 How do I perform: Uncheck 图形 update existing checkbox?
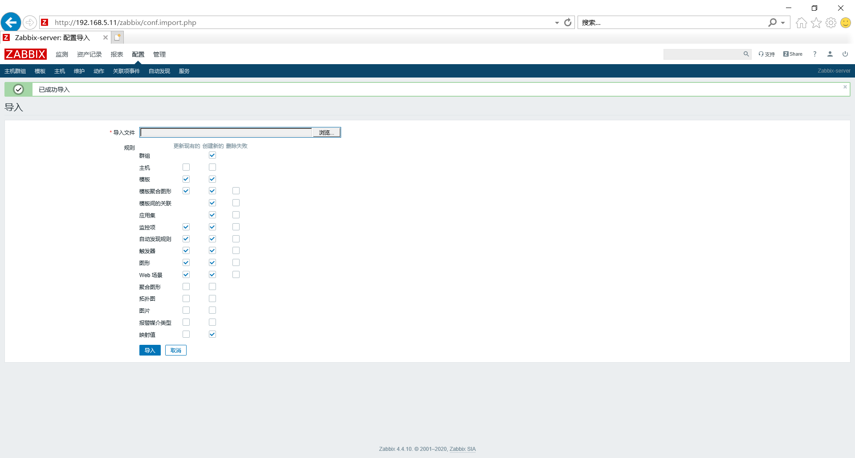(x=186, y=262)
